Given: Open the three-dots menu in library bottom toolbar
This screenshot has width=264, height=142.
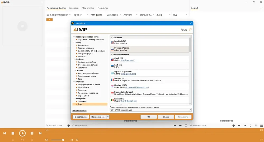Looking at the screenshot, I should pyautogui.click(x=180, y=126).
